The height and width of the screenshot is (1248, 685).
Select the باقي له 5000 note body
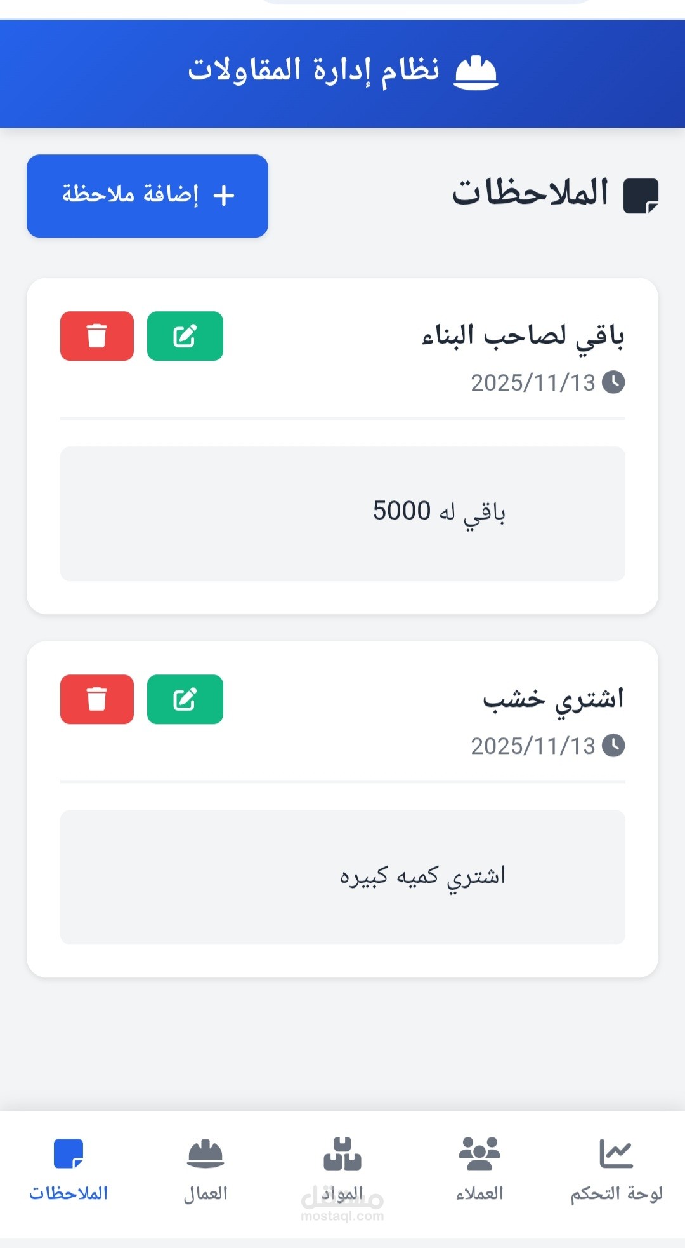tap(342, 514)
